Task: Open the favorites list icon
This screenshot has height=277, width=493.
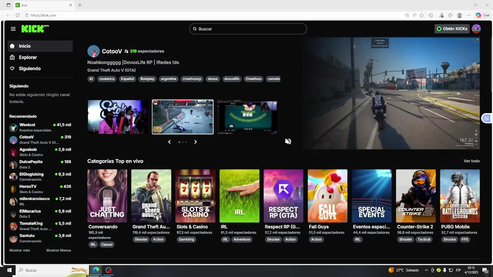Action: point(450,15)
